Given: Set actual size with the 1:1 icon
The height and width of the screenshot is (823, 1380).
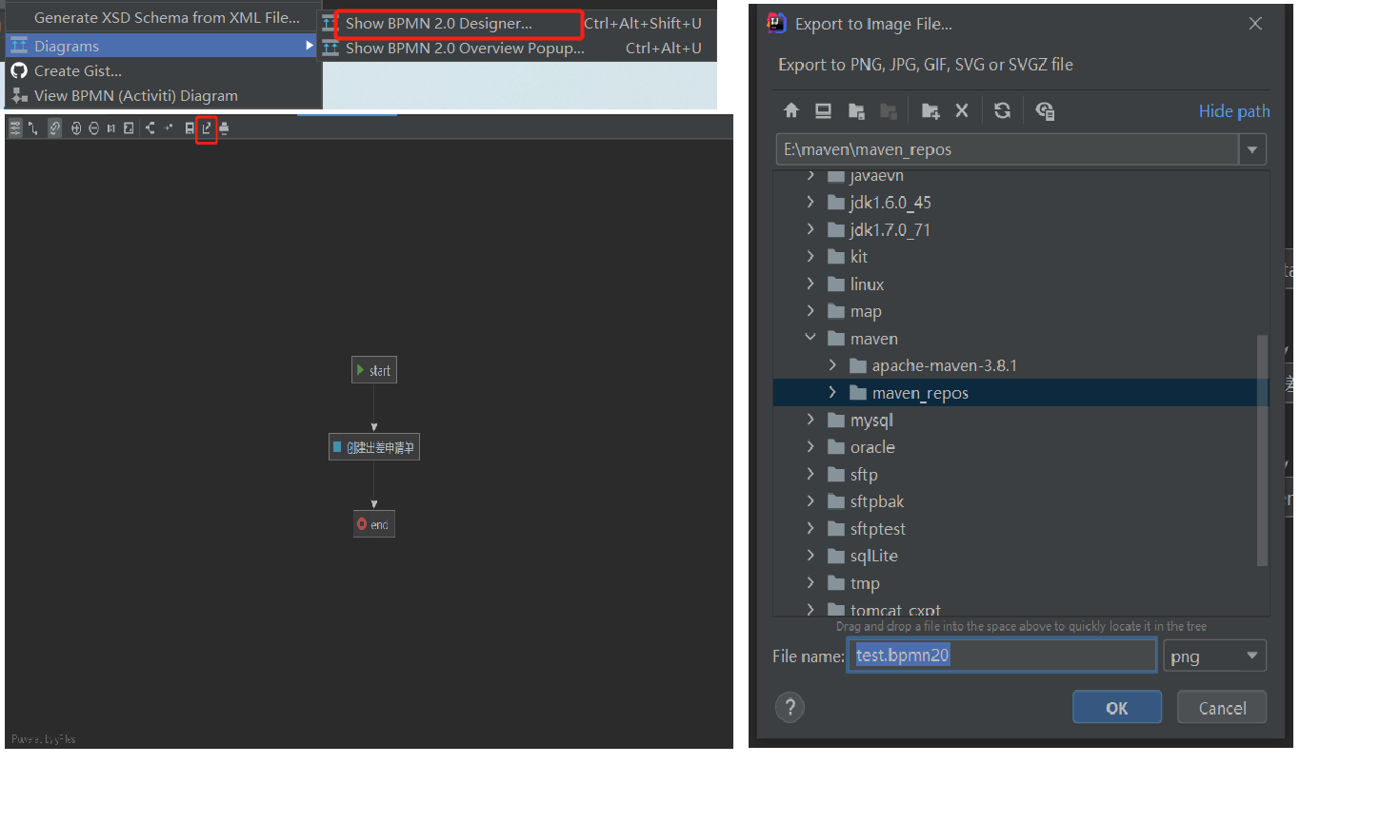Looking at the screenshot, I should [110, 127].
